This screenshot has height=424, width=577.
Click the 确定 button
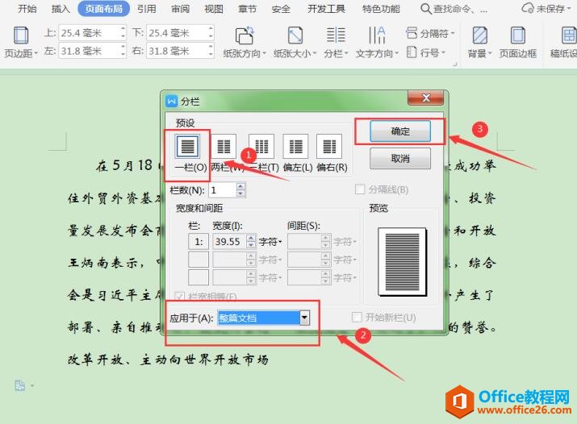tap(400, 131)
